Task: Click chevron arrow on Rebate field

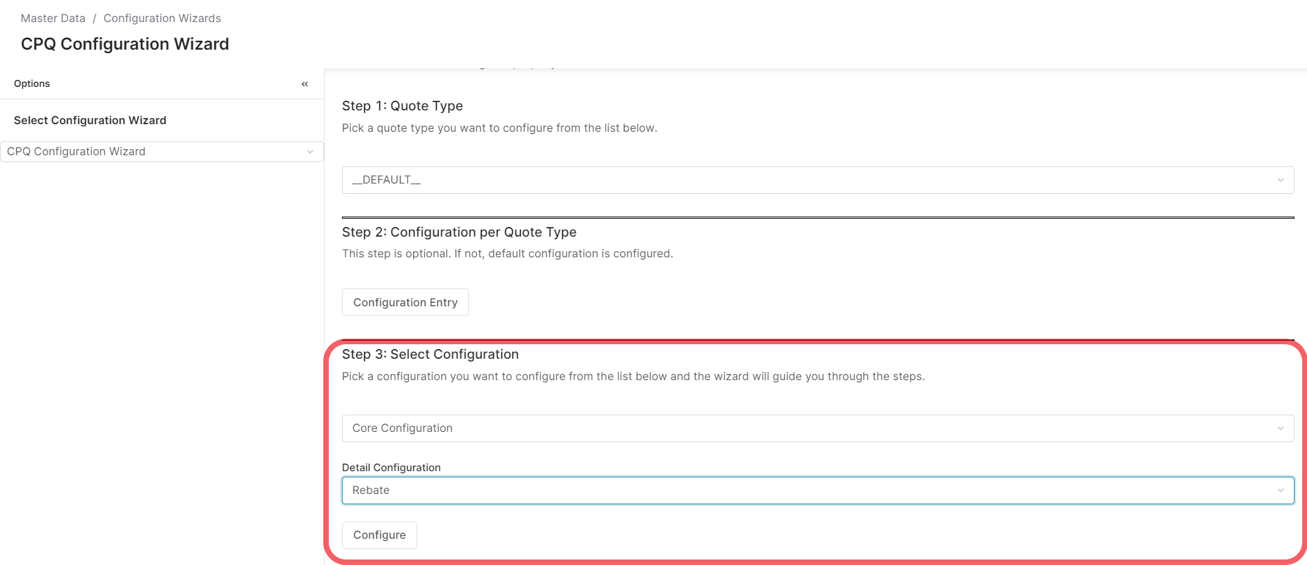Action: pos(1280,490)
